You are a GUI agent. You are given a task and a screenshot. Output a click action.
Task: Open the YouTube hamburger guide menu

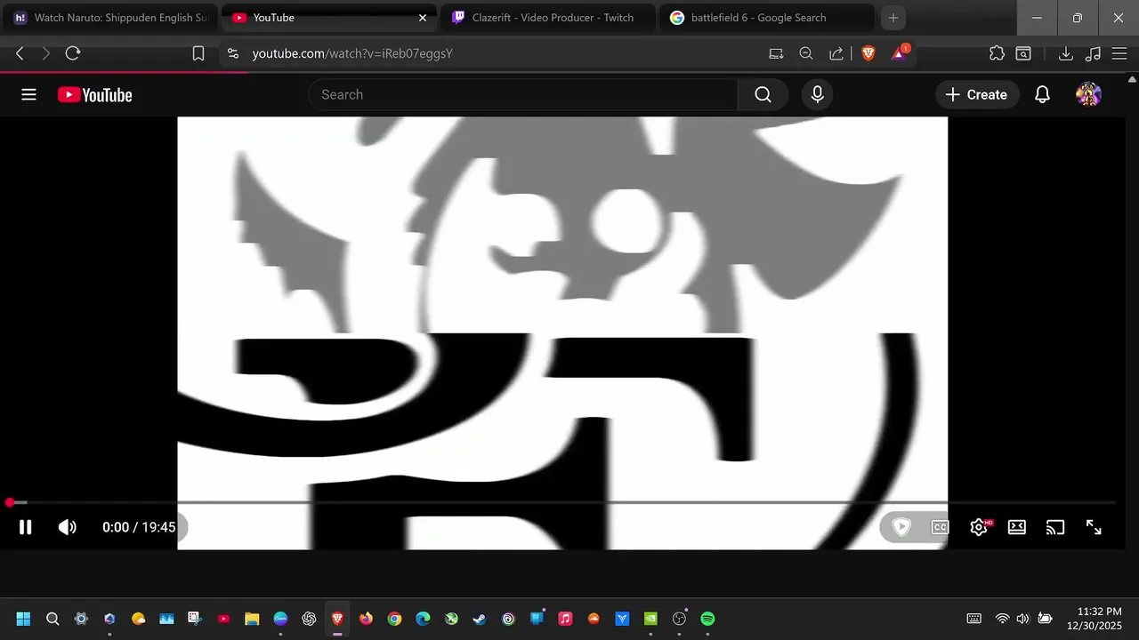click(28, 94)
